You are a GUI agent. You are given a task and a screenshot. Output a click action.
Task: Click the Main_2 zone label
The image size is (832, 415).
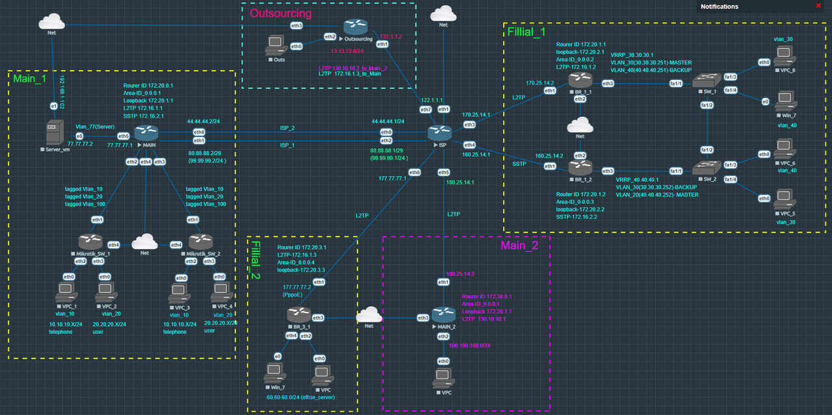tap(519, 245)
